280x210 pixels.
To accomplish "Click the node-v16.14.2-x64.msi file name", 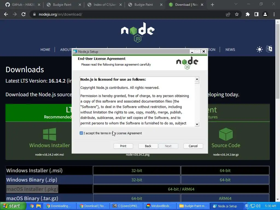I will (49, 154).
